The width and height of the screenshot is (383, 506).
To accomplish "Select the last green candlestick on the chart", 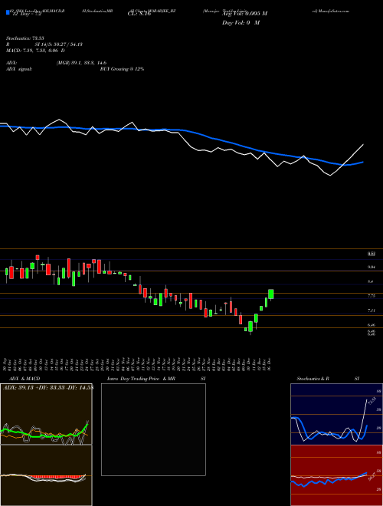I will pyautogui.click(x=271, y=294).
